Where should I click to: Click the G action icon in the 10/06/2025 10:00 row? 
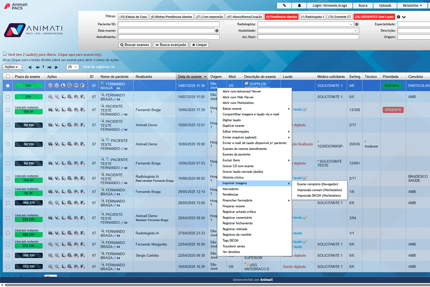(70, 145)
